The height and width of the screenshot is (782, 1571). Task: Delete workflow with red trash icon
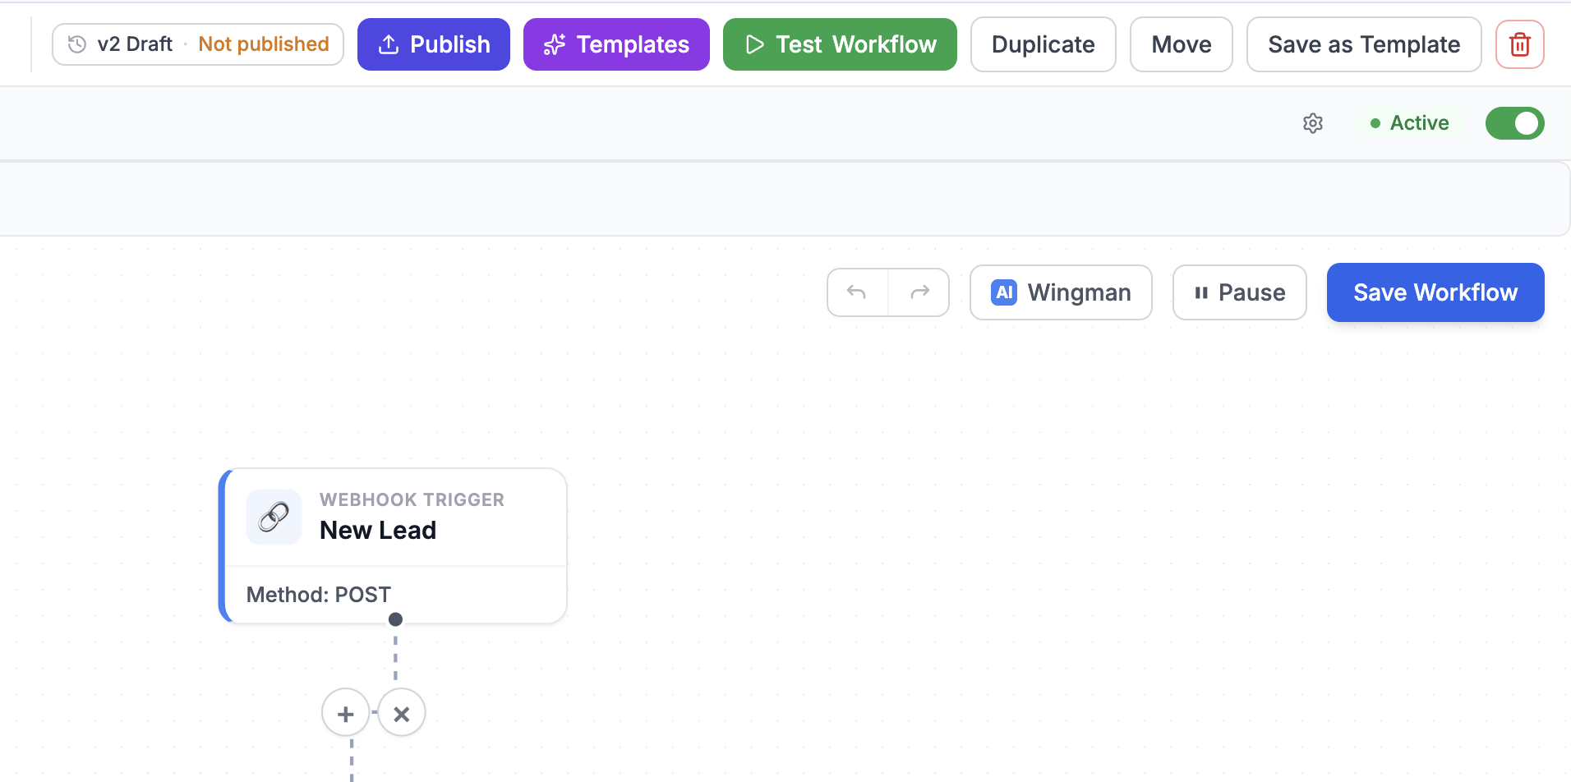pyautogui.click(x=1519, y=44)
